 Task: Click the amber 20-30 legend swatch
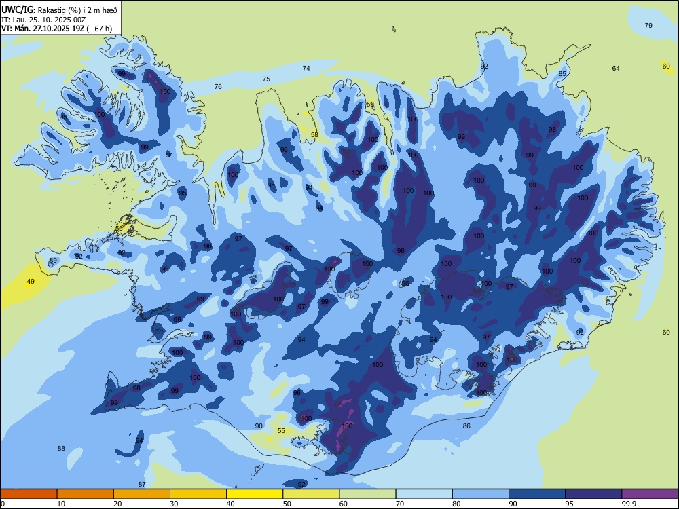(x=142, y=494)
